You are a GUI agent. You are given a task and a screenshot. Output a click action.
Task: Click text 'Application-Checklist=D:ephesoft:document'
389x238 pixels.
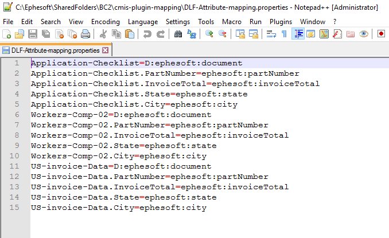click(137, 63)
